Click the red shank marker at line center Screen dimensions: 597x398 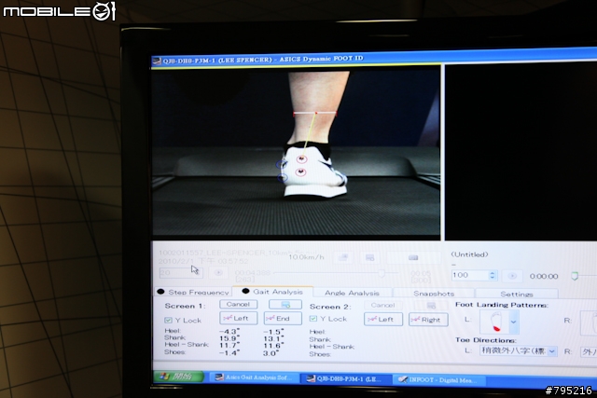coord(315,113)
